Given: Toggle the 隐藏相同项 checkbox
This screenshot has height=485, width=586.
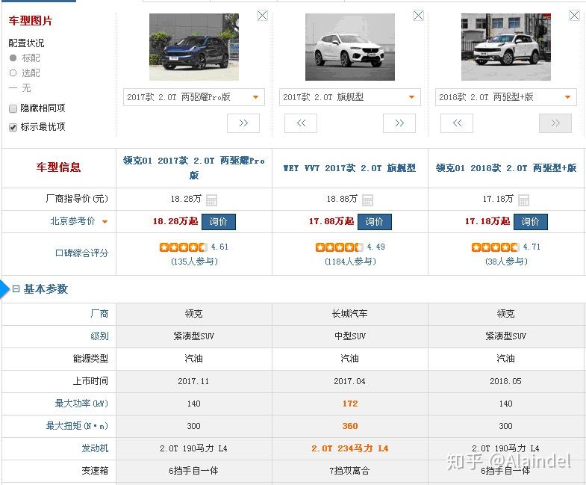Looking at the screenshot, I should click(x=13, y=108).
